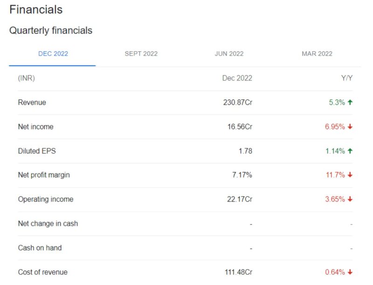Click the Cash on hand label

pos(40,248)
